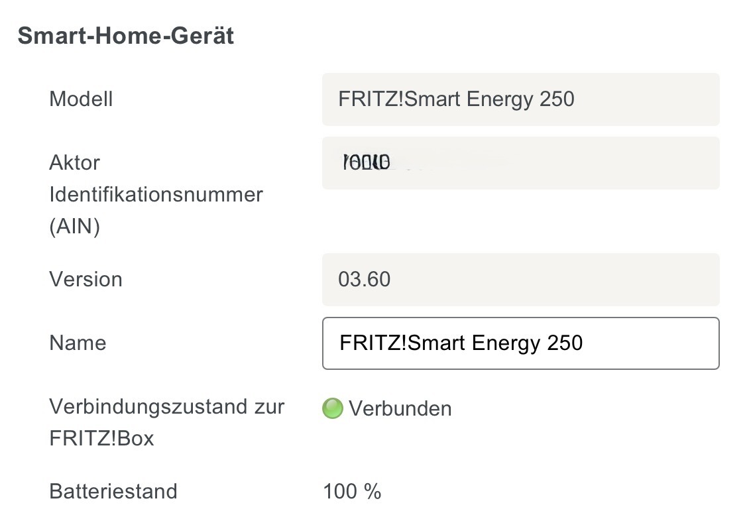Click the Aktor label text
749x521 pixels.
click(74, 162)
